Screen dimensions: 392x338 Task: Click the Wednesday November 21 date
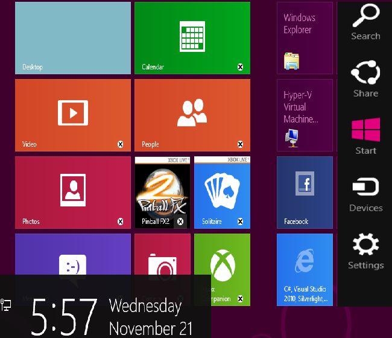tap(151, 317)
